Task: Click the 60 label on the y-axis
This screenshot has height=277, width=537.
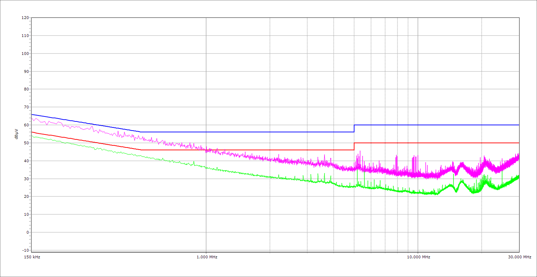Action: (x=26, y=125)
